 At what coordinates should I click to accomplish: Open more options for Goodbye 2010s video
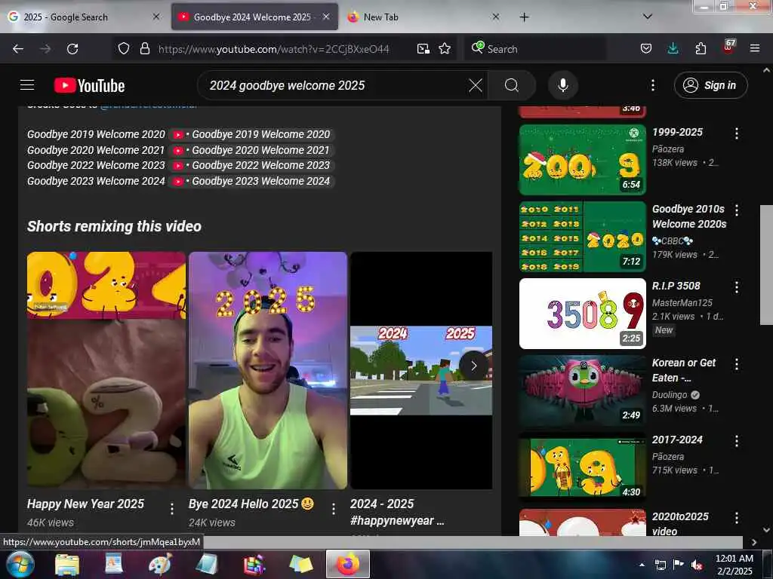pos(737,210)
